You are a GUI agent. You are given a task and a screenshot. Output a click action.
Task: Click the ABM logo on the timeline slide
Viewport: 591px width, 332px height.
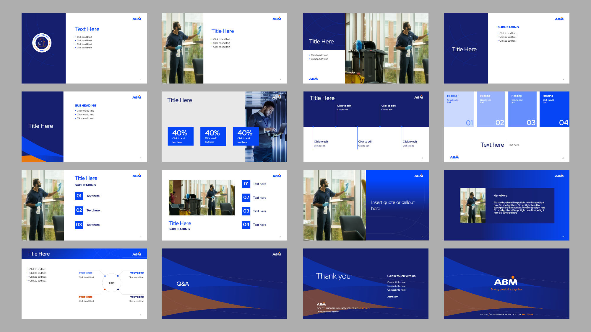pyautogui.click(x=419, y=97)
